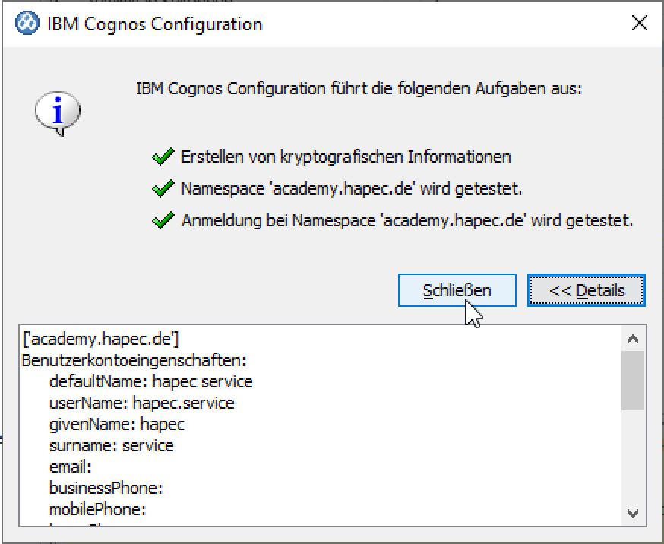Click the ['academy.hapec.de'] line in details
This screenshot has width=664, height=544.
point(101,339)
